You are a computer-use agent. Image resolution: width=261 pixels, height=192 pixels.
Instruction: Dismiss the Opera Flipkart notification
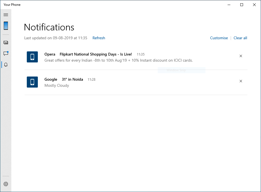click(x=241, y=56)
